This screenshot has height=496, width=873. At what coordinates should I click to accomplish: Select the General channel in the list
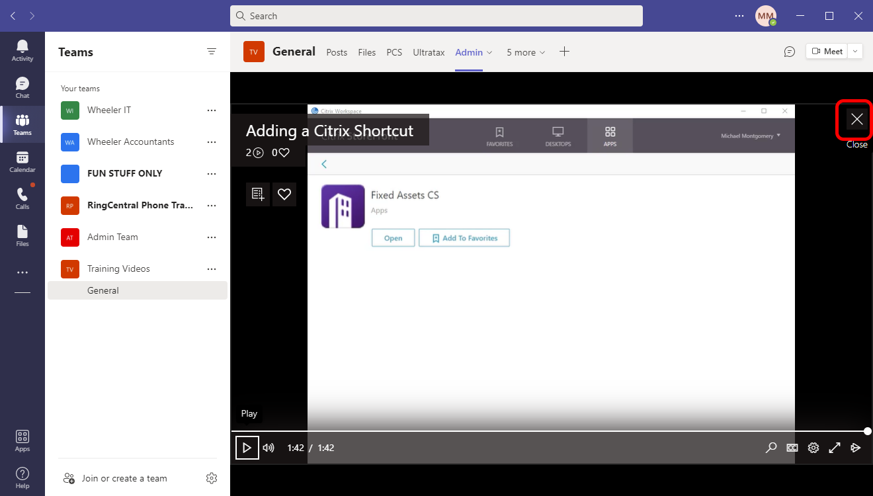coord(138,290)
